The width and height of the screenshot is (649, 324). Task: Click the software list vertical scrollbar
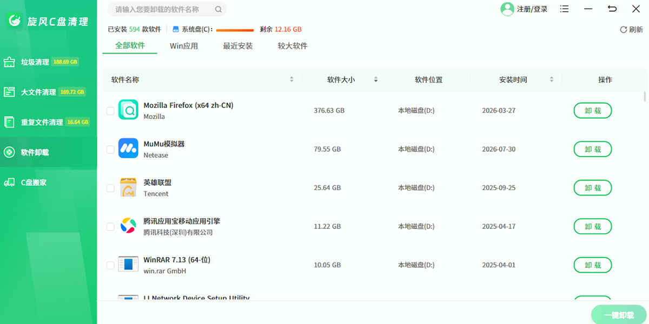645,97
